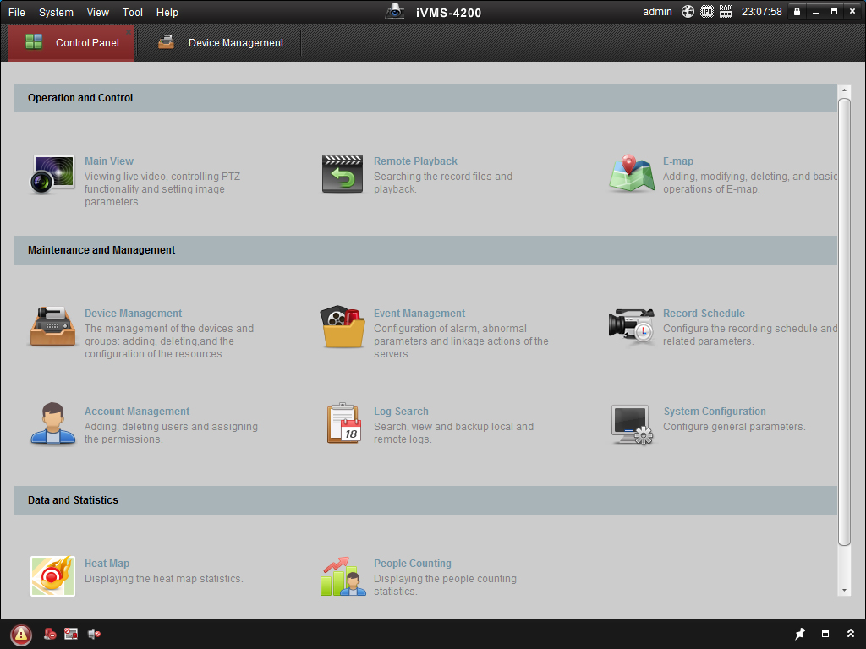
Task: Open Event Management via the folder icon
Action: coord(343,327)
